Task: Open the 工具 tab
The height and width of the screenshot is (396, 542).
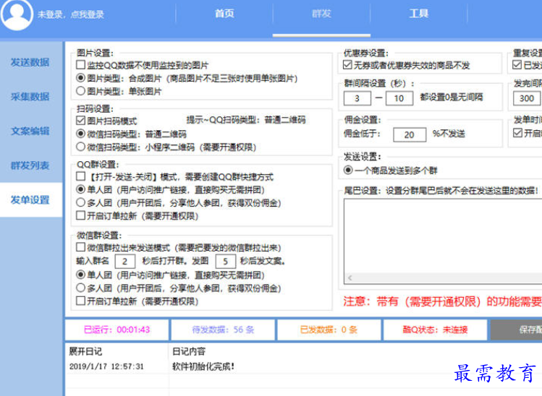Action: coord(418,14)
